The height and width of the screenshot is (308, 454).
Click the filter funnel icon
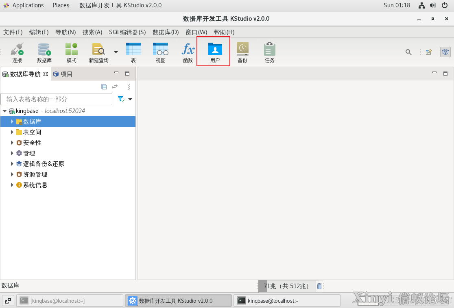121,99
